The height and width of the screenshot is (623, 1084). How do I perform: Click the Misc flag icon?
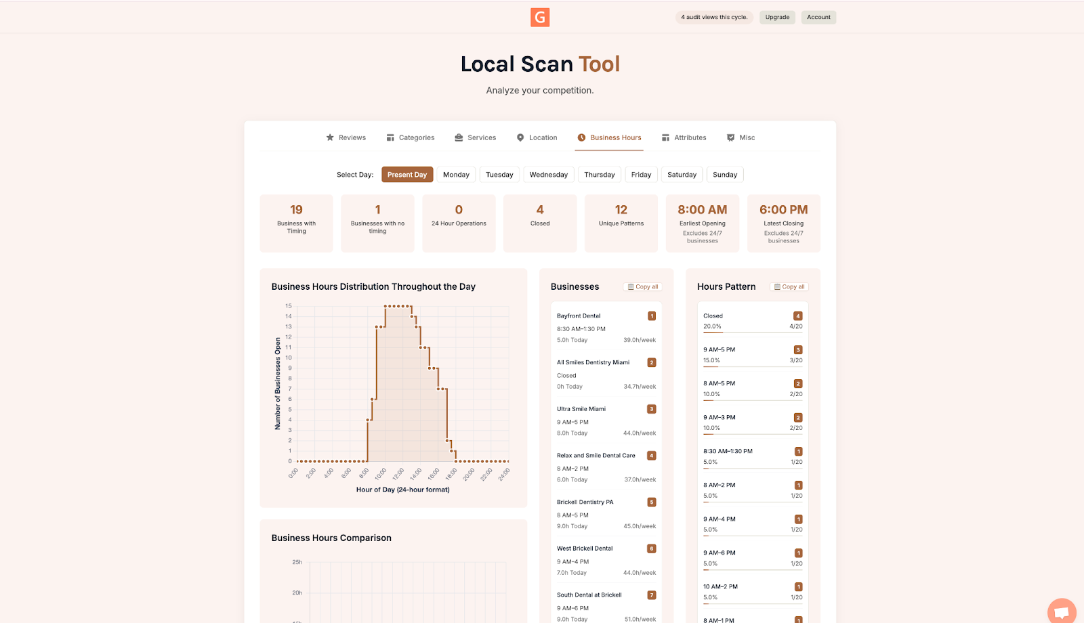tap(730, 137)
